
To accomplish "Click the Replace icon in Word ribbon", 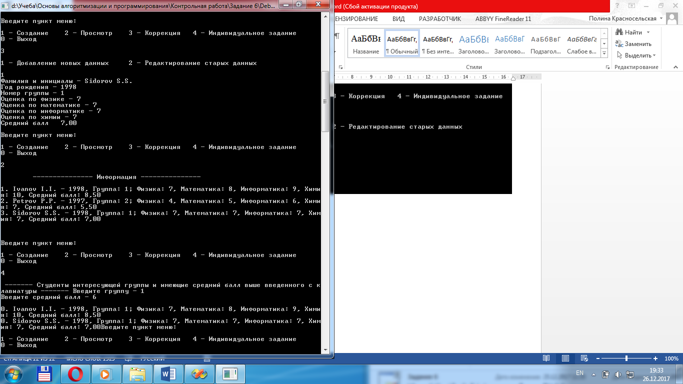I will point(619,44).
